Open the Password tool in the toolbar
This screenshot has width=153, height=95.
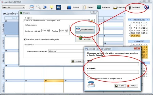tap(119, 7)
